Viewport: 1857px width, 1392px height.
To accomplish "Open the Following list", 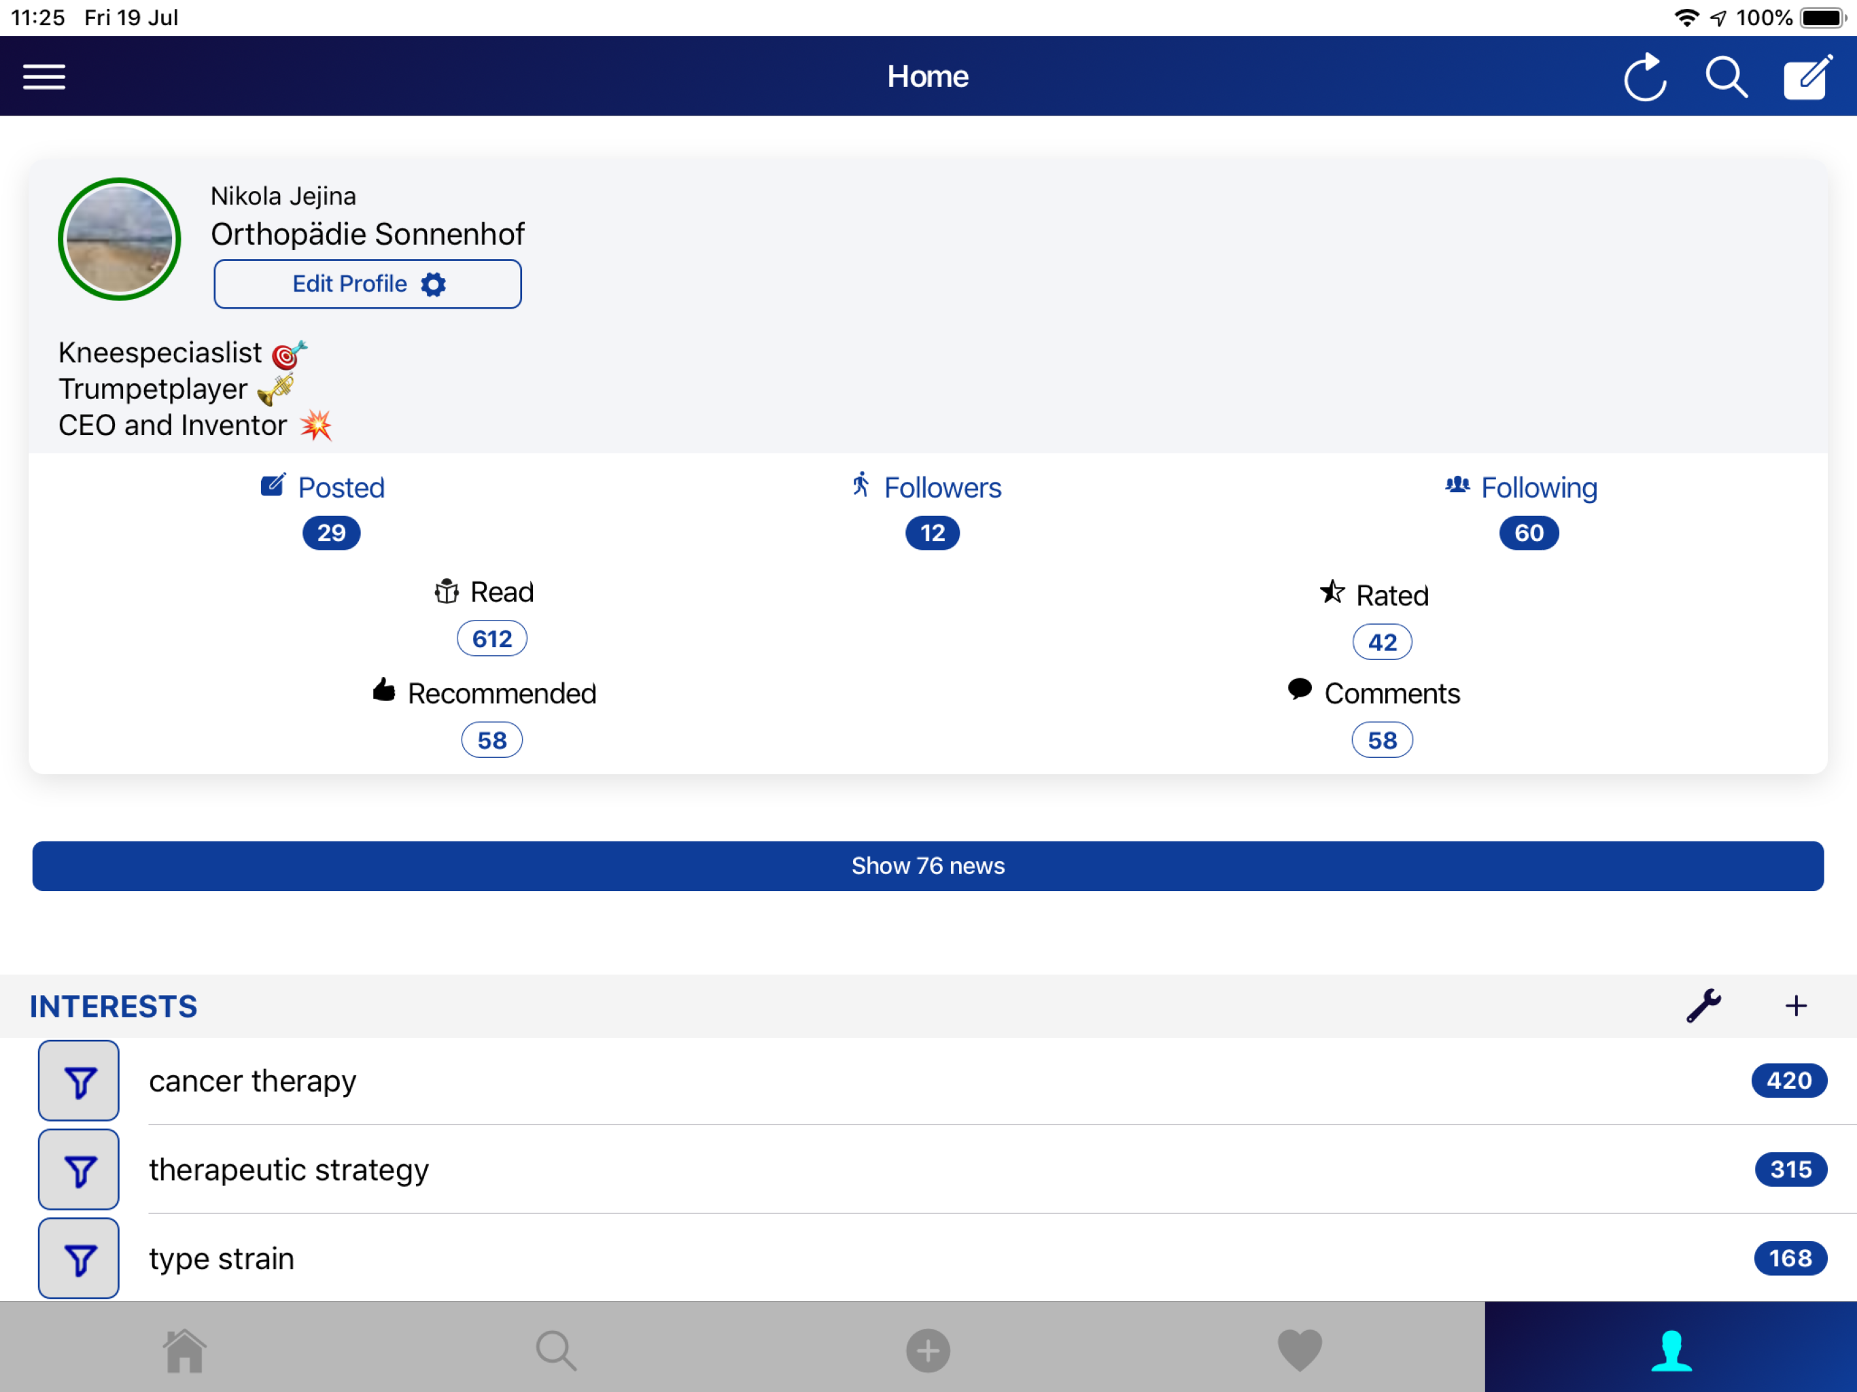I will [x=1521, y=487].
